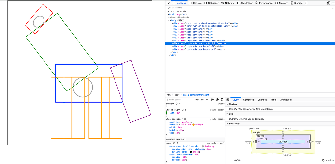Collapse the three-pane sidebar toggle
The width and height of the screenshot is (335, 164).
(228, 100)
